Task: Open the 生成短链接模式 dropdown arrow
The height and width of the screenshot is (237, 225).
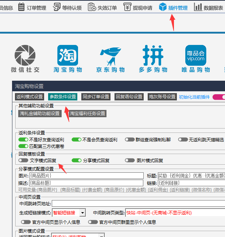Action: tap(82, 213)
